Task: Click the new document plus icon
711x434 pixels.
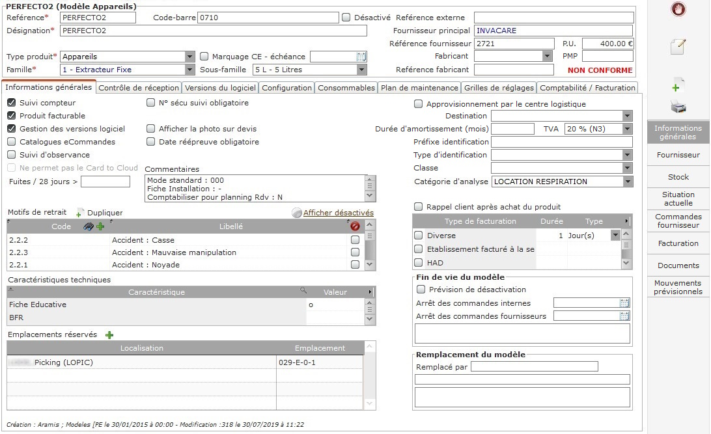Action: (x=677, y=86)
